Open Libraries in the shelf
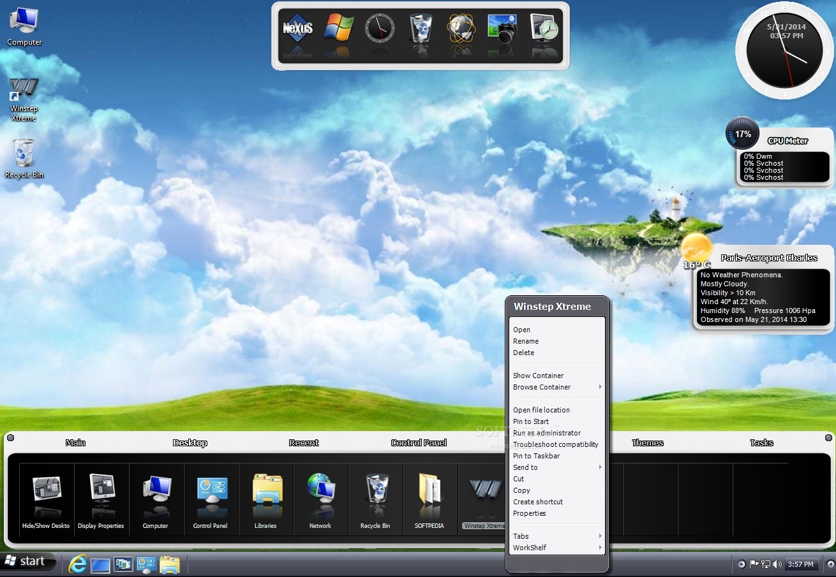Screen dimensions: 836x577 tap(265, 502)
